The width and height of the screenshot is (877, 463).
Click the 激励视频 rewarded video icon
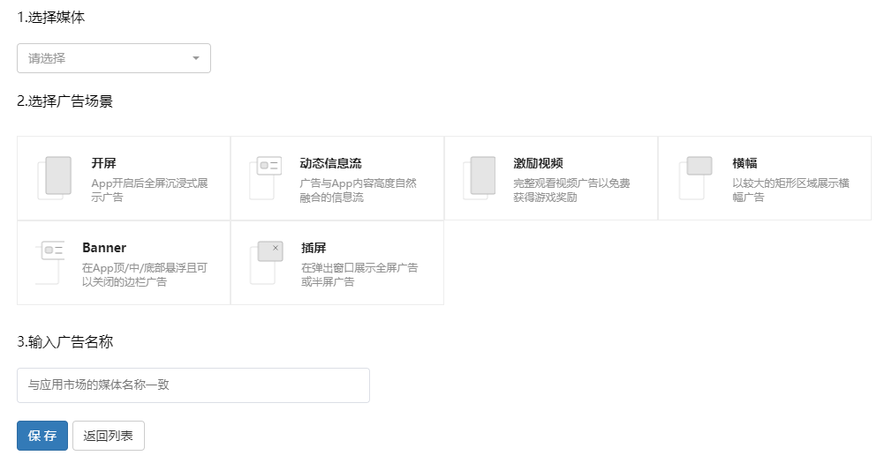(x=480, y=177)
